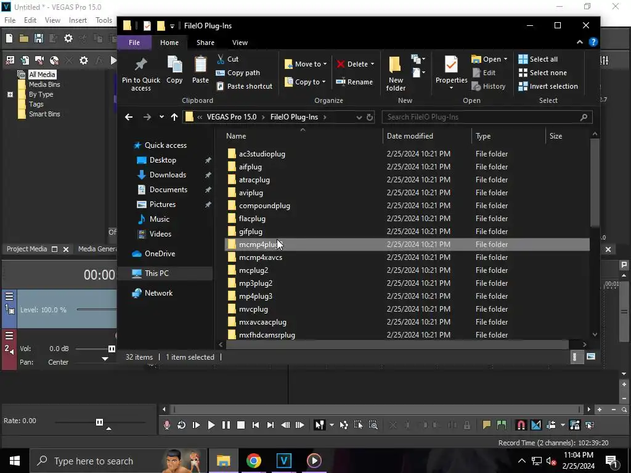The image size is (631, 473).
Task: Stop playback in VEGAS transport
Action: [241, 425]
